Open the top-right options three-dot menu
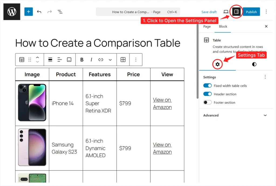 pos(266,12)
